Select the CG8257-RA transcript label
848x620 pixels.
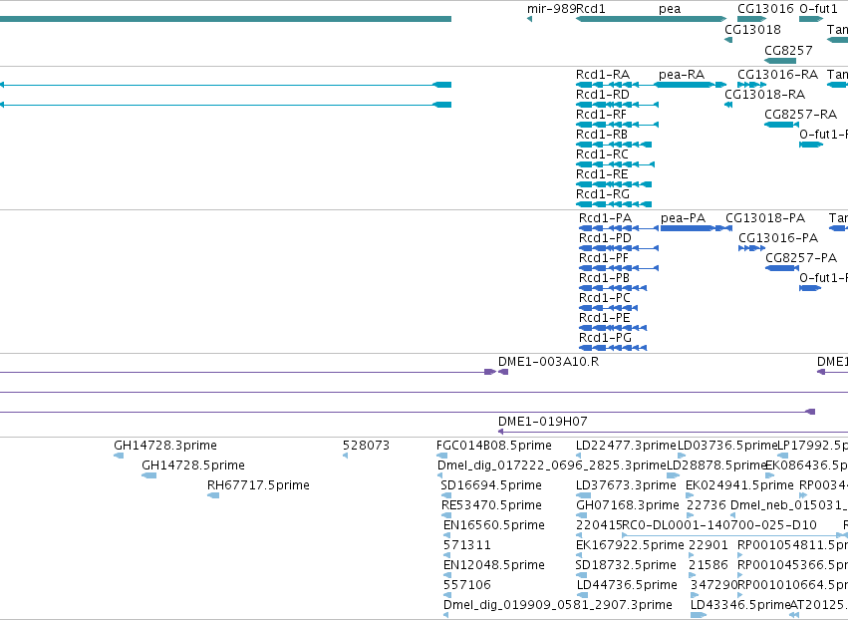800,115
